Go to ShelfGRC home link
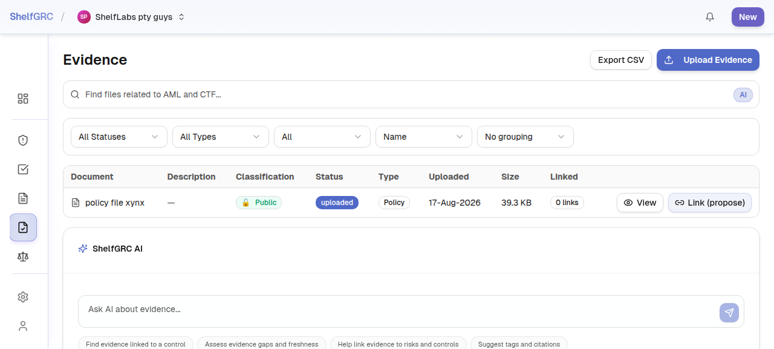The width and height of the screenshot is (774, 349). pos(31,17)
